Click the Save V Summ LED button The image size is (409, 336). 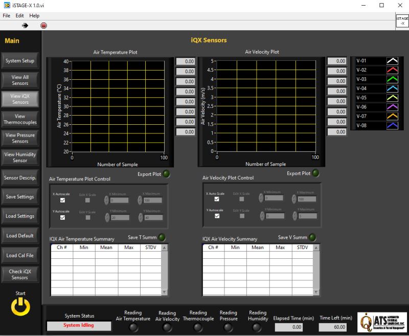coord(312,237)
